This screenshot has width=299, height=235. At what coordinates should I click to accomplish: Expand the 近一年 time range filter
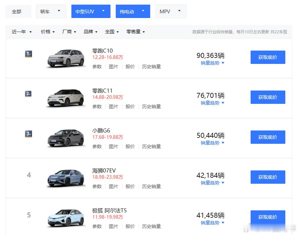[22, 32]
